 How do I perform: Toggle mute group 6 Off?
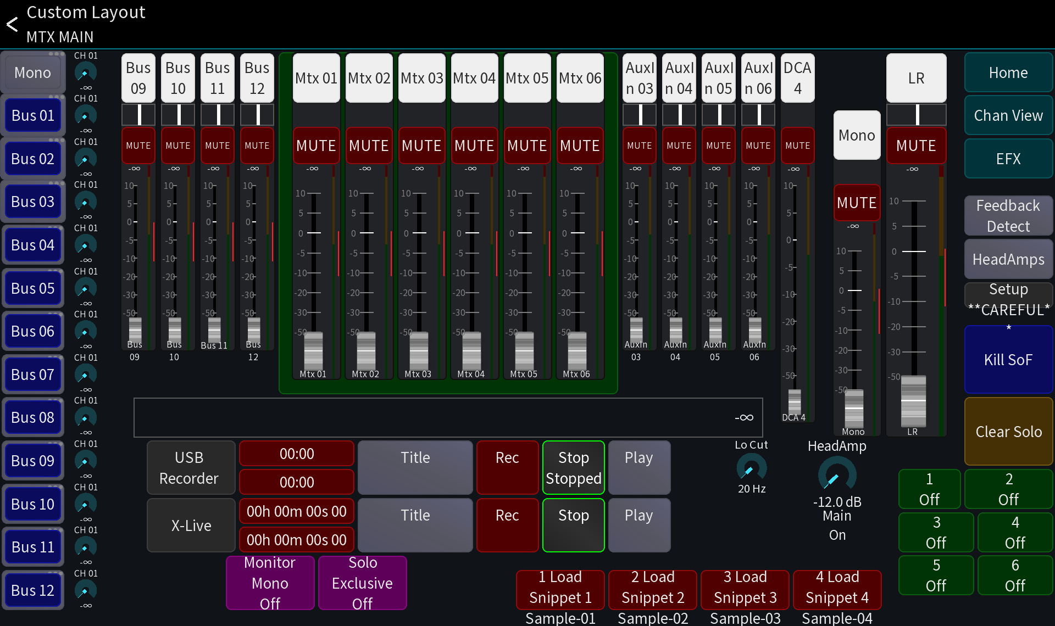pyautogui.click(x=1015, y=575)
